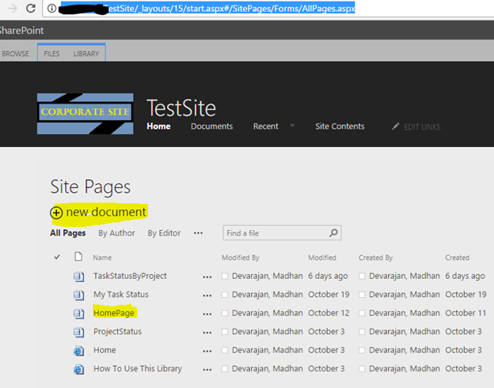The width and height of the screenshot is (494, 388).
Task: Click the page icon for ProjectStatus
Action: coord(78,332)
